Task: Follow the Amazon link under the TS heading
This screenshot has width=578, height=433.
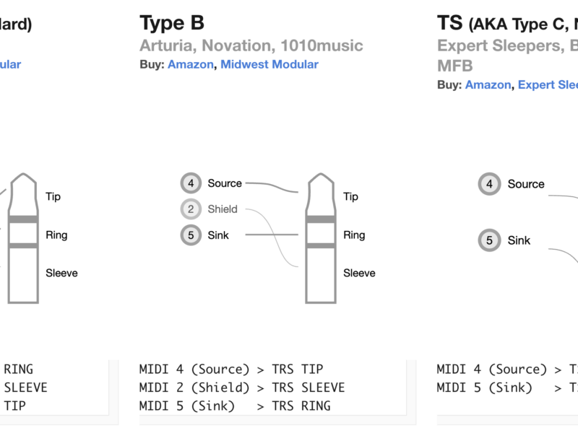Action: [x=488, y=84]
